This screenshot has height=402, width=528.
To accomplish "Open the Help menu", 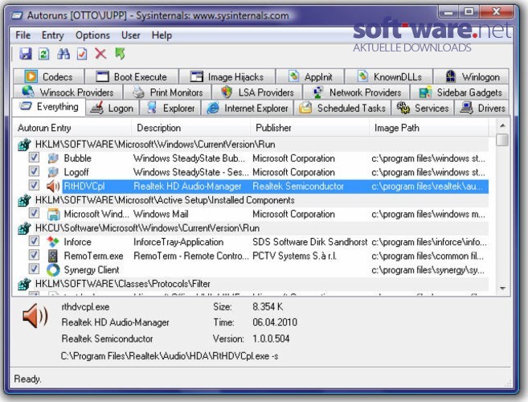I will click(x=162, y=35).
